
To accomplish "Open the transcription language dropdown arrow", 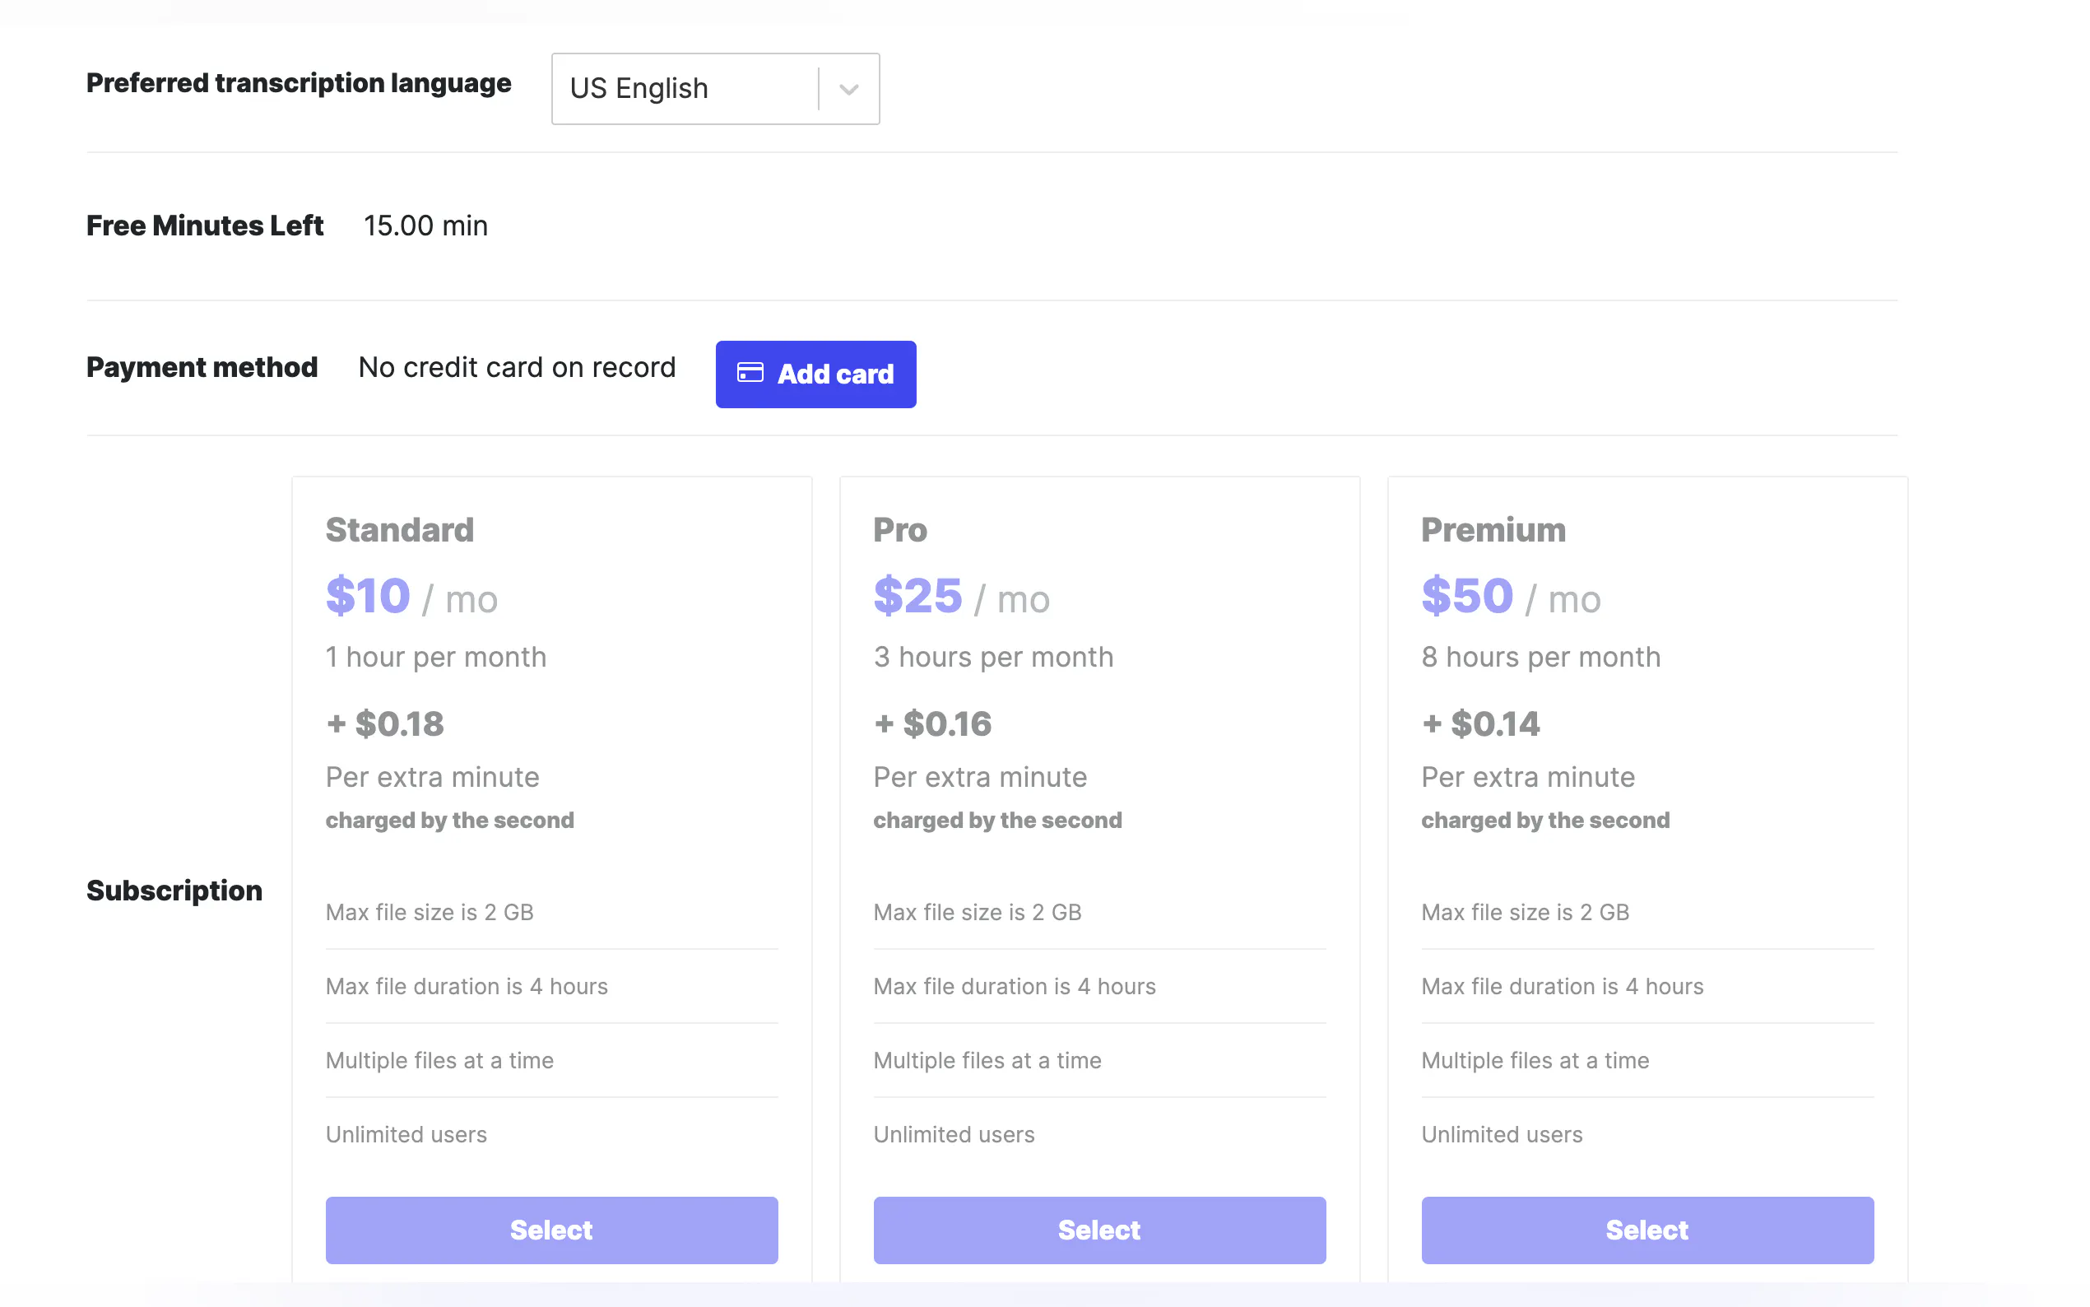I will click(x=848, y=89).
